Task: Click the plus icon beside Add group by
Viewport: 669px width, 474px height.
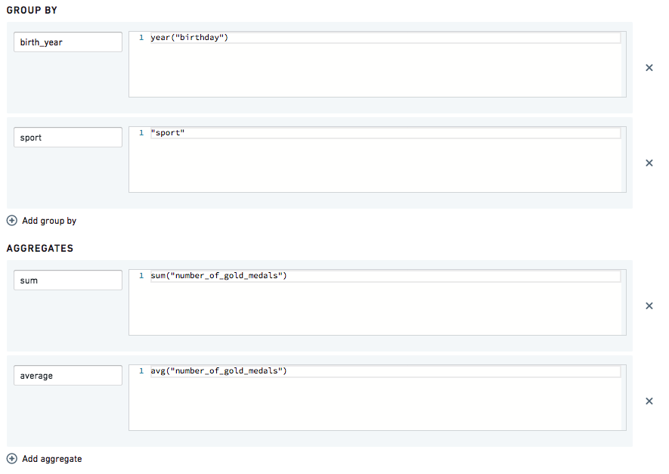Action: tap(12, 221)
